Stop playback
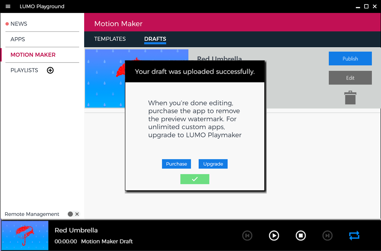This screenshot has width=381, height=251. tap(301, 235)
